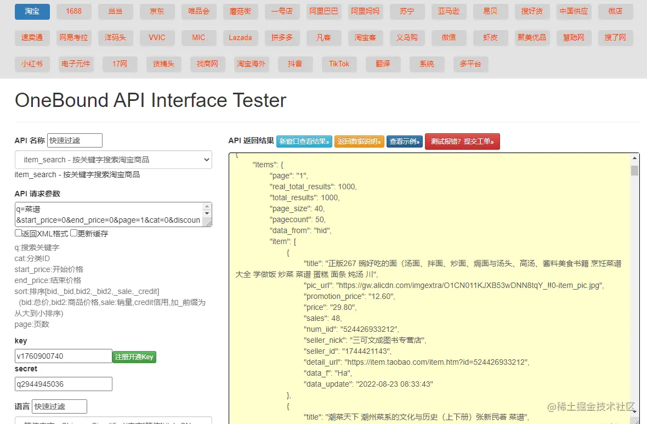Viewport: 647px width, 424px height.
Task: Click 新窗口查看结果 button
Action: (304, 142)
